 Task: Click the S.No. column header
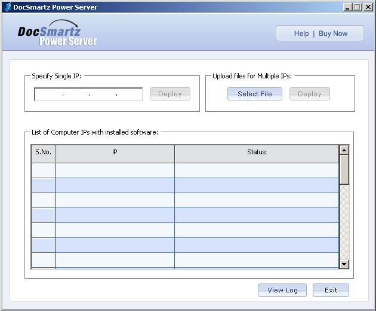[x=44, y=154]
